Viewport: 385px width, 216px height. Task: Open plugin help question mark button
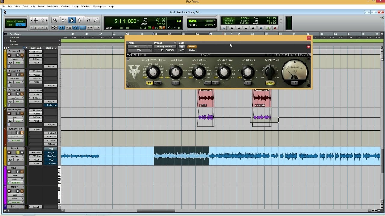[x=309, y=55]
